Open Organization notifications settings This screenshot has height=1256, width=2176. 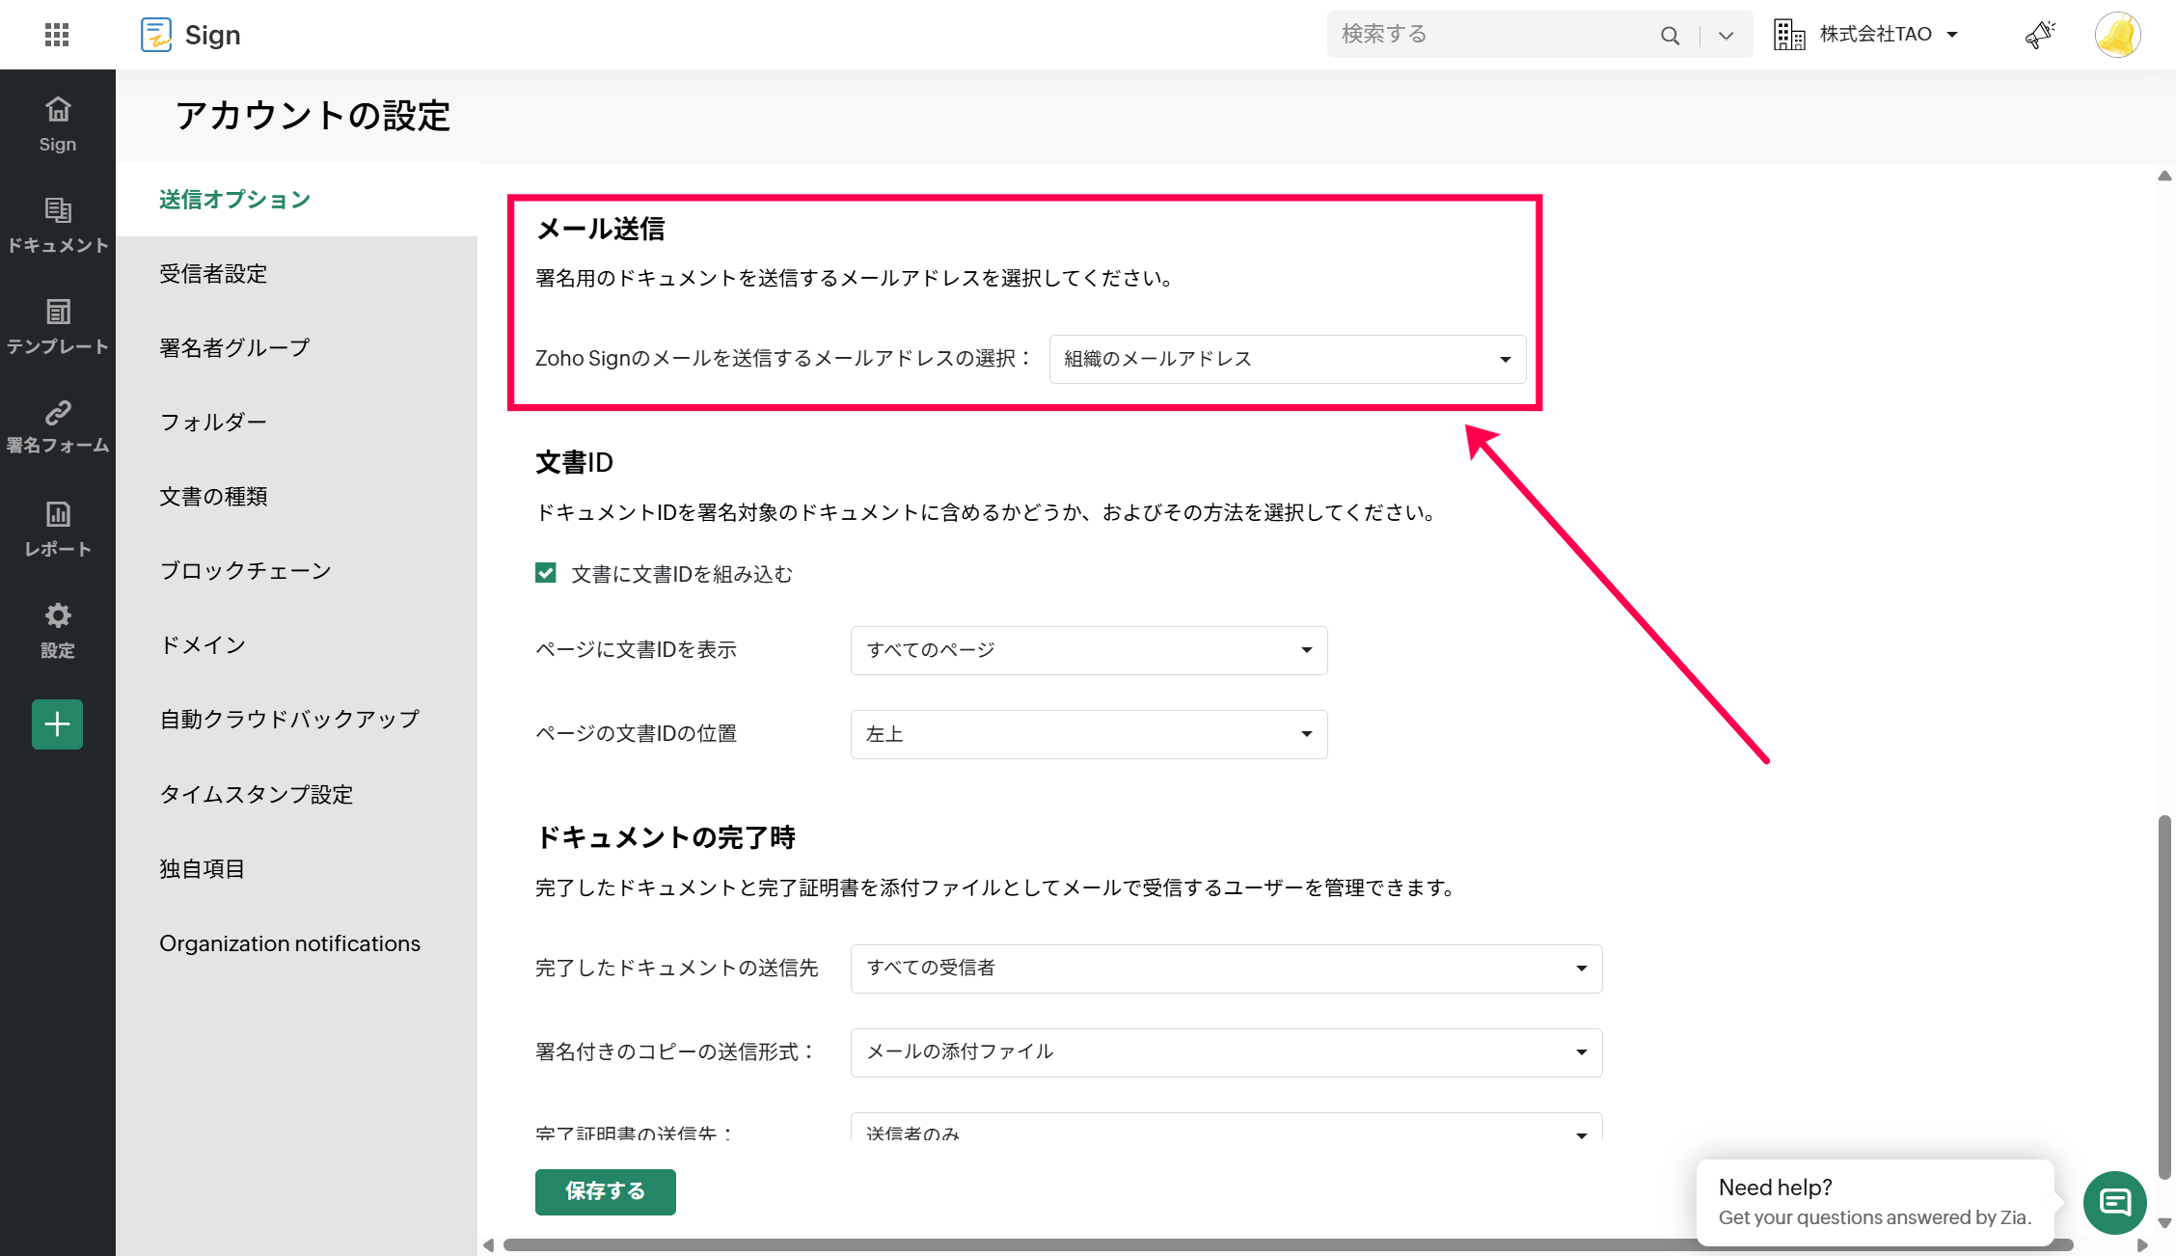coord(289,943)
